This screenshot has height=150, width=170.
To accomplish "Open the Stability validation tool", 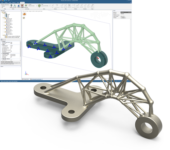I will (78, 6).
